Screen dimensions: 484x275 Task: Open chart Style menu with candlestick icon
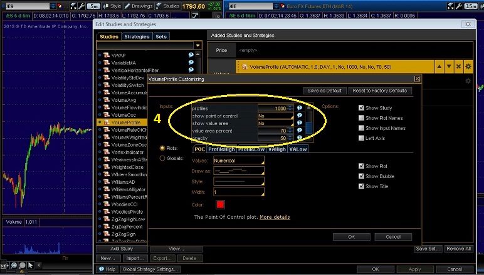112,6
